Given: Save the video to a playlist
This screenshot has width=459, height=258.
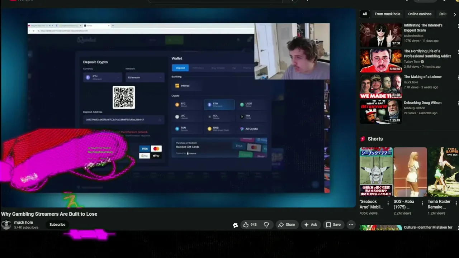Looking at the screenshot, I should point(333,225).
